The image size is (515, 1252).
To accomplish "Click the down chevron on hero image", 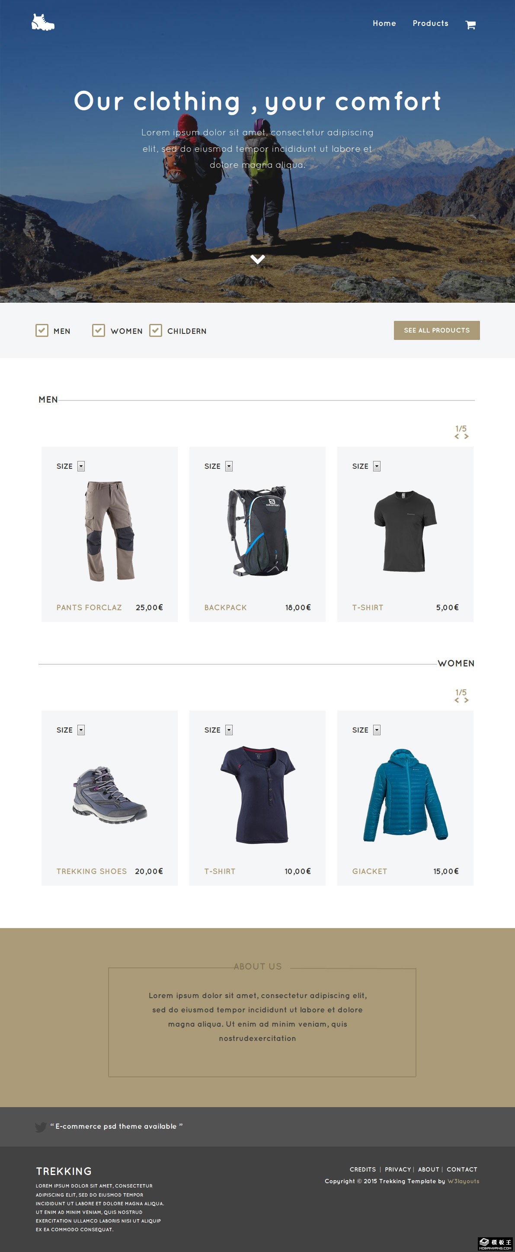I will pos(258,259).
